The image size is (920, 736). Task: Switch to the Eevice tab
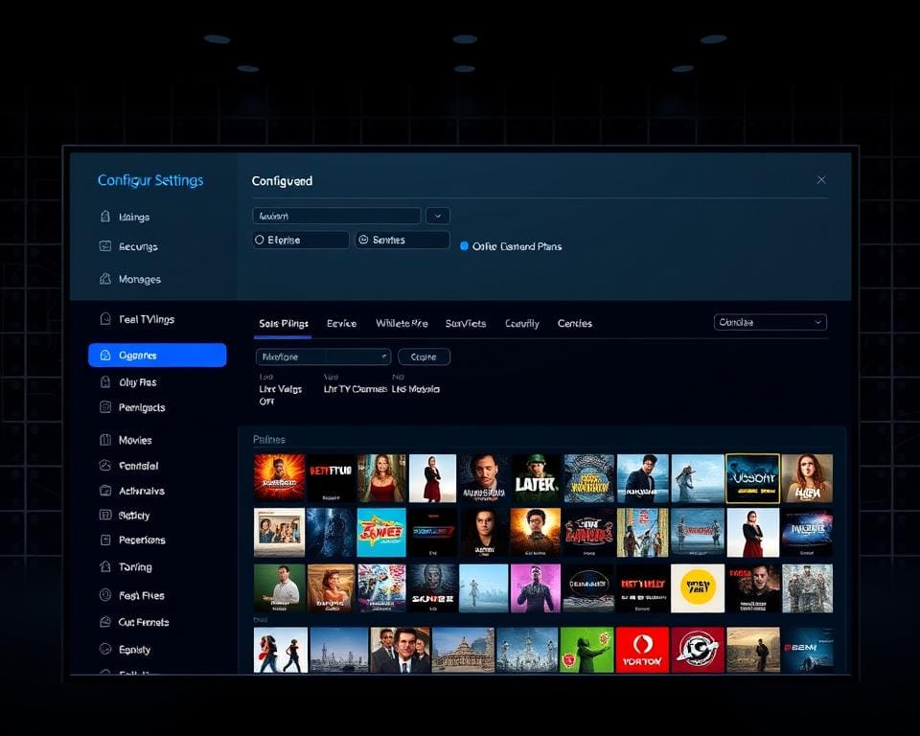coord(341,323)
